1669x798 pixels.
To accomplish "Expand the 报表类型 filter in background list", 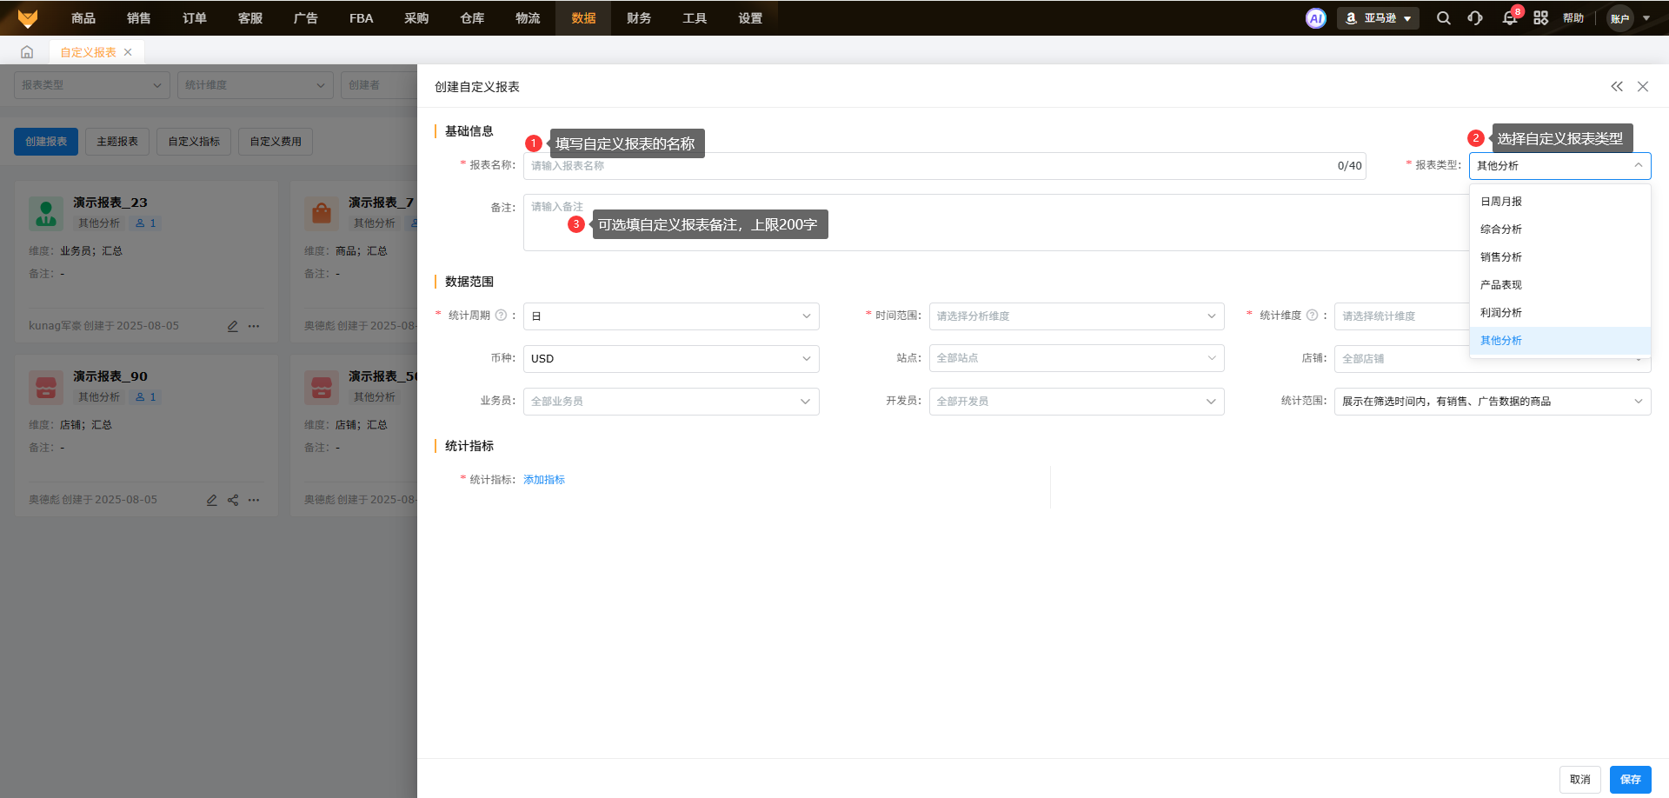I will pos(91,85).
